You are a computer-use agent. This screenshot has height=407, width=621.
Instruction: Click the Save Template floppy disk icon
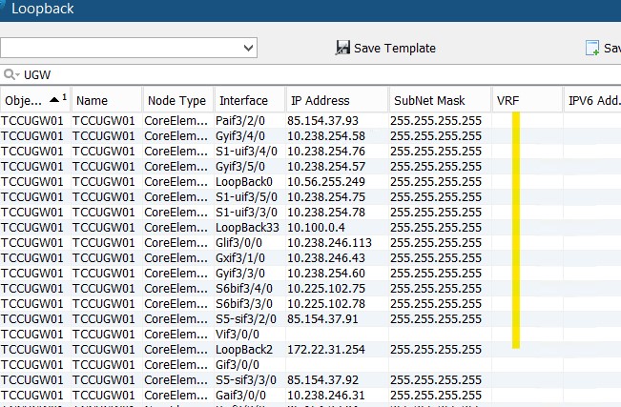342,48
